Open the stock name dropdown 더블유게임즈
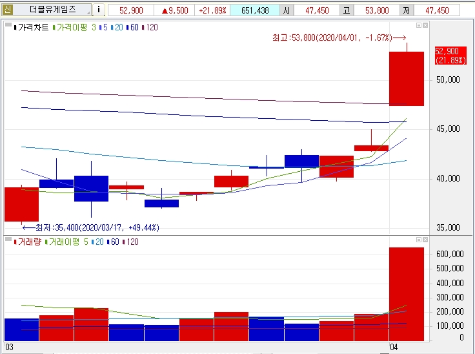The image size is (475, 354). [53, 10]
